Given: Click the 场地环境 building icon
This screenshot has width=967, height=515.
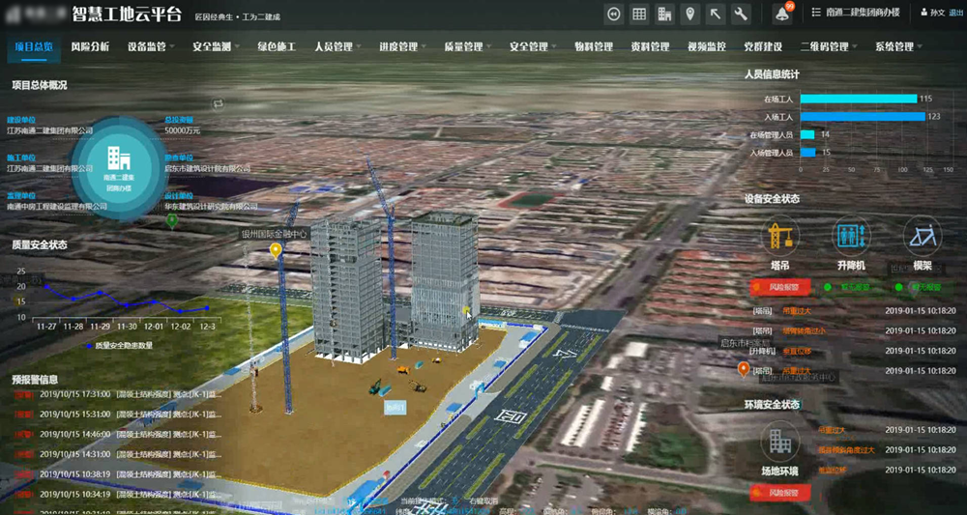Looking at the screenshot, I should pos(780,441).
